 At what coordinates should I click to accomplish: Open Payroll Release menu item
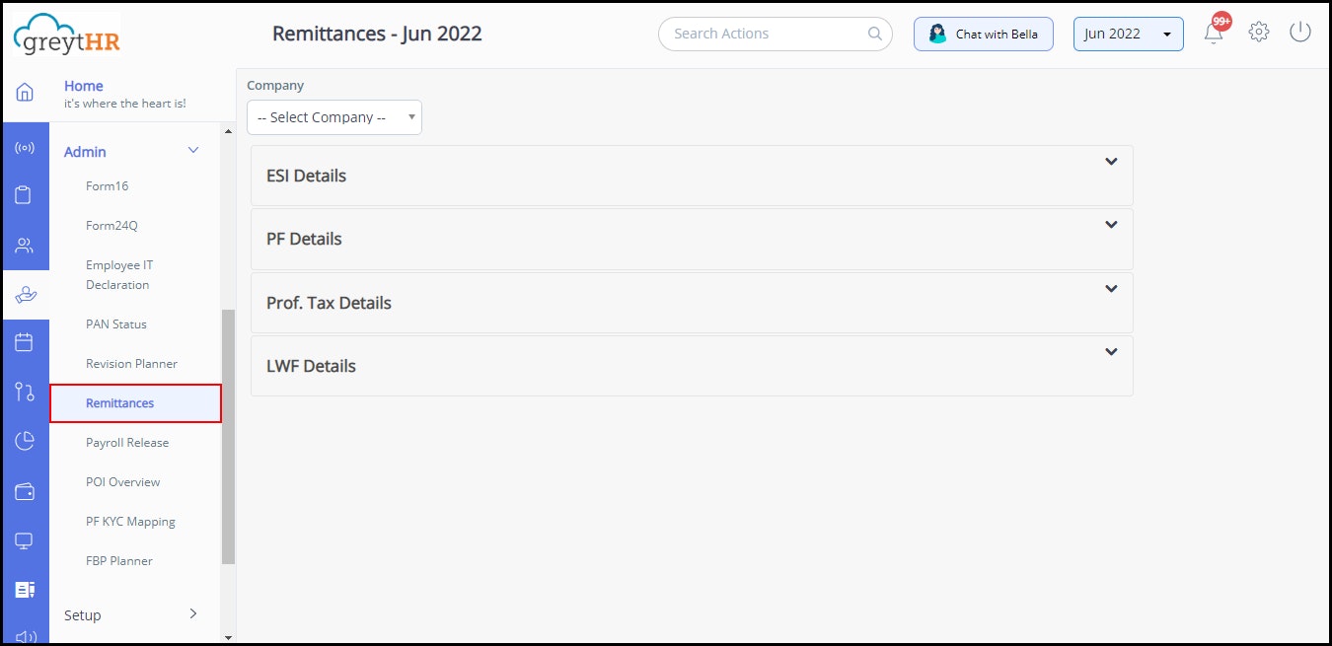point(127,443)
